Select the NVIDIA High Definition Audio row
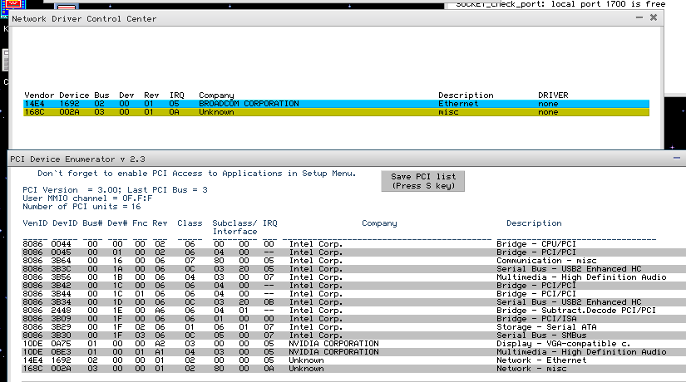The height and width of the screenshot is (382, 686). tap(333, 351)
